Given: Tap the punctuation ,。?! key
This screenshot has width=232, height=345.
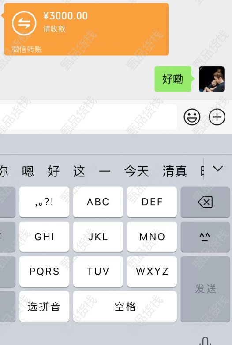Looking at the screenshot, I should pyautogui.click(x=44, y=202).
